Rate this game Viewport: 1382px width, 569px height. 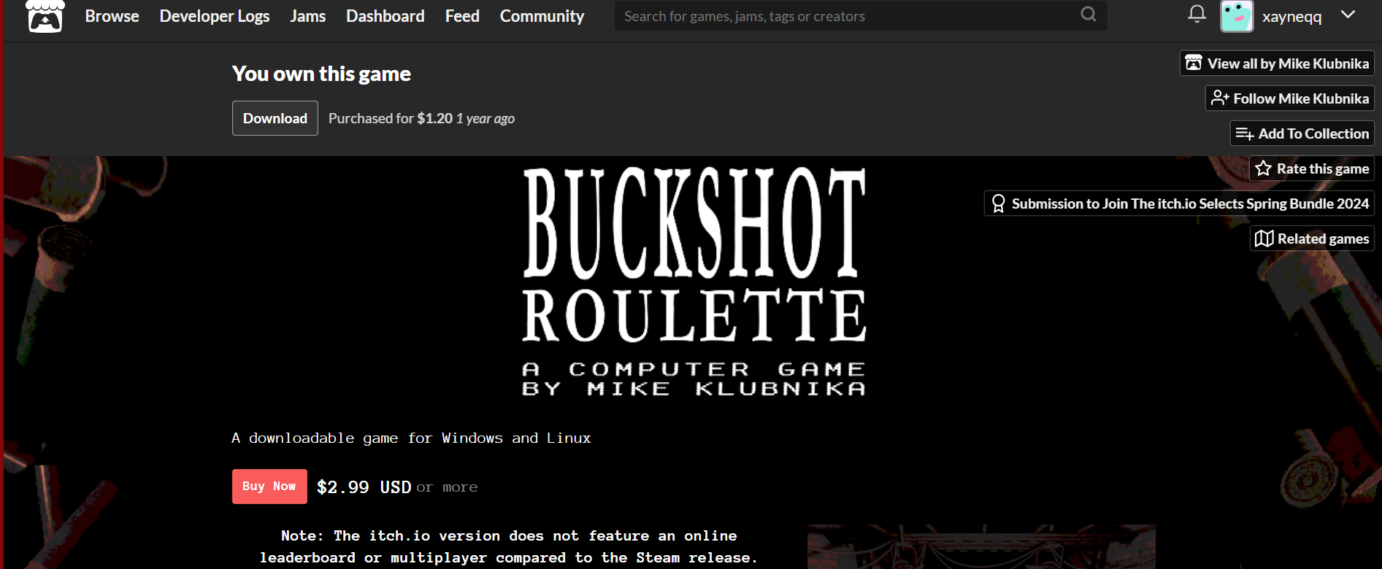coord(1312,169)
